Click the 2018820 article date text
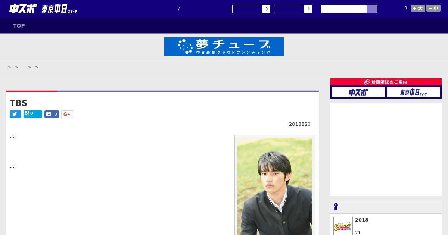The width and height of the screenshot is (448, 235). click(300, 124)
